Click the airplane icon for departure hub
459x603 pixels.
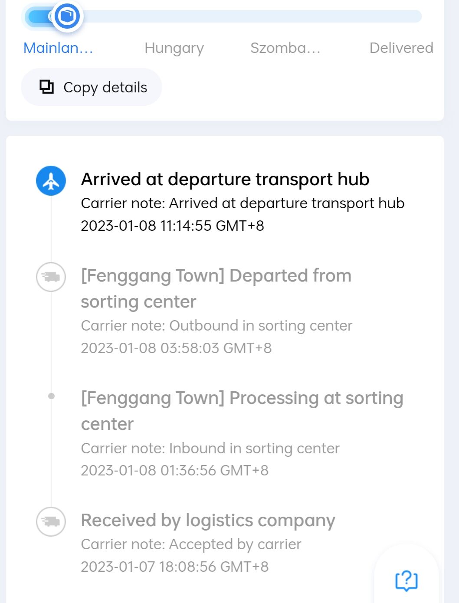[51, 180]
